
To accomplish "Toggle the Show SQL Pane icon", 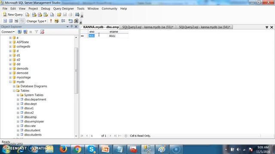I will coord(16,21).
